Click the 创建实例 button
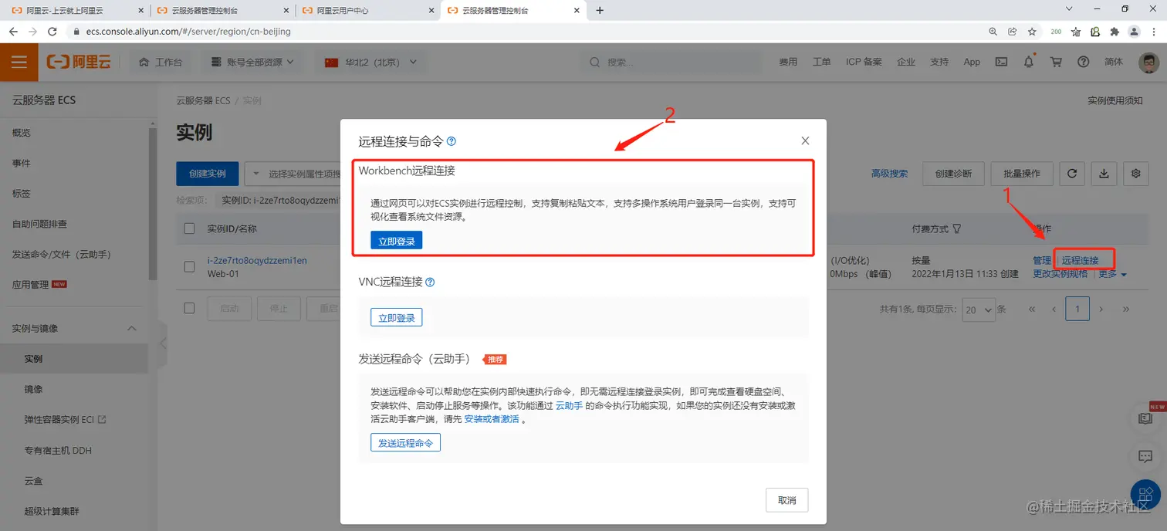 207,174
